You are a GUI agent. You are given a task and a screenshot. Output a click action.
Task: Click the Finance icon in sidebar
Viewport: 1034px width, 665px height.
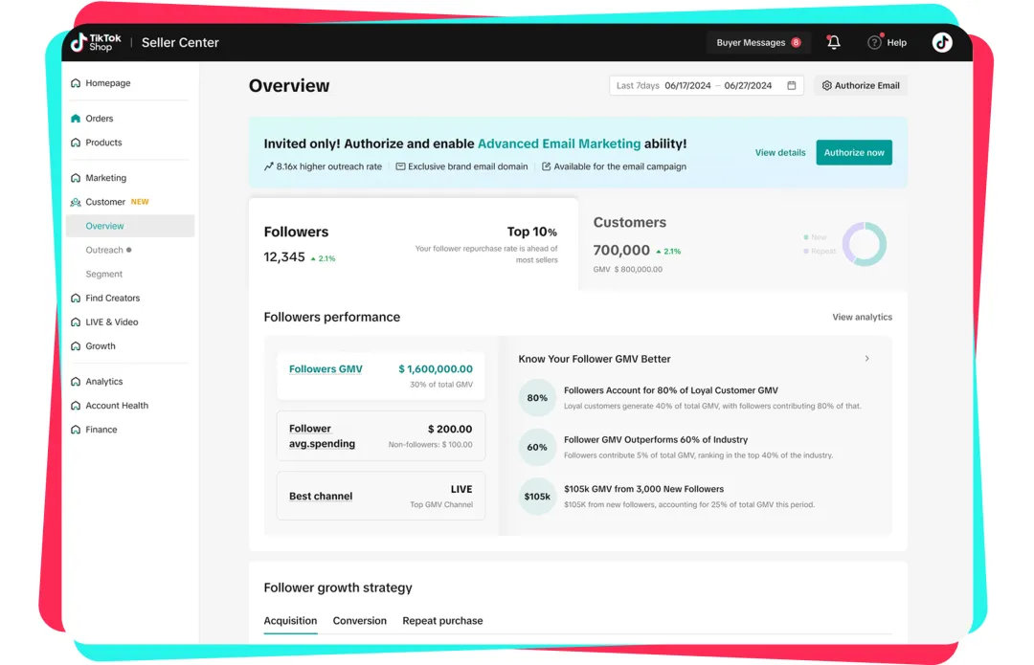coord(76,430)
